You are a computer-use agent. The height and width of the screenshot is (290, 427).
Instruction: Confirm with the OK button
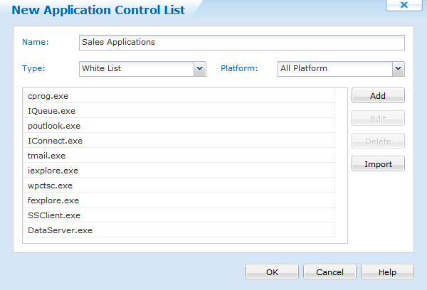click(x=272, y=272)
